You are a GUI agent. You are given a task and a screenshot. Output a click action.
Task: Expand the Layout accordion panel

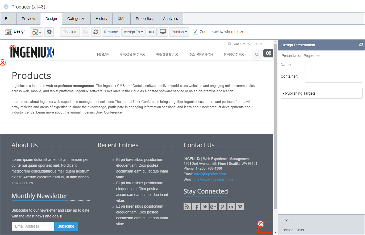(321, 220)
